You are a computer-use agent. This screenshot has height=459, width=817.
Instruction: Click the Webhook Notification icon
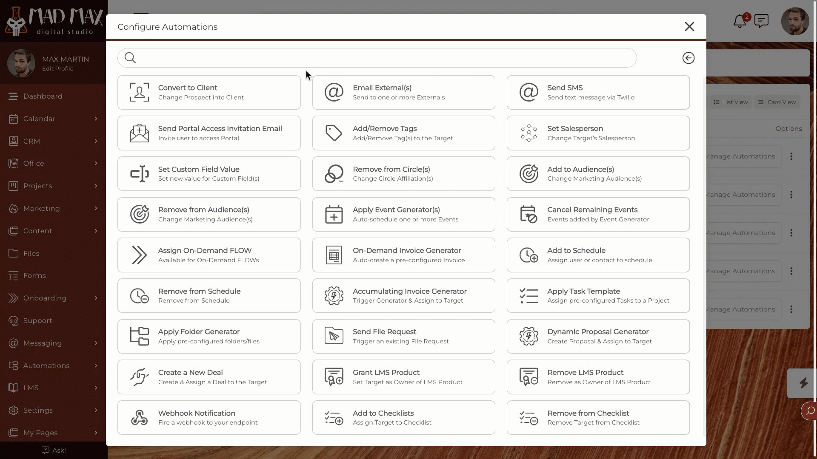click(x=139, y=417)
